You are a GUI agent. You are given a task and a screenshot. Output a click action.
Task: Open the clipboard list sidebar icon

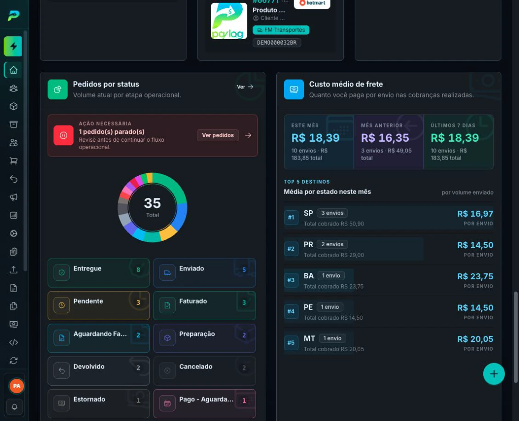13,252
